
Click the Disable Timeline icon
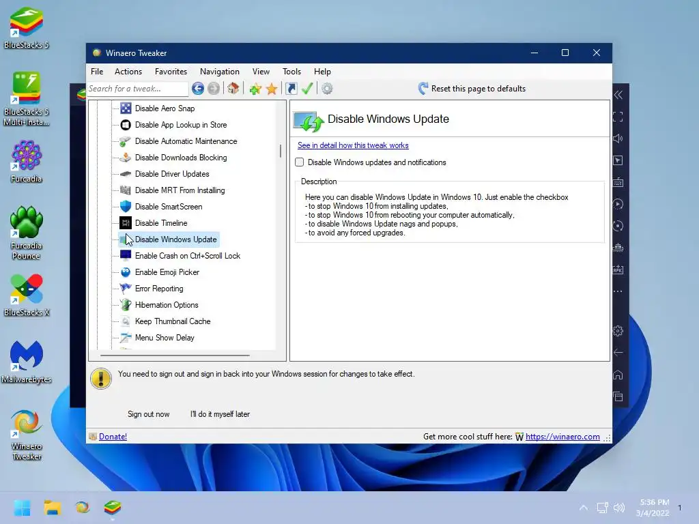pyautogui.click(x=126, y=223)
